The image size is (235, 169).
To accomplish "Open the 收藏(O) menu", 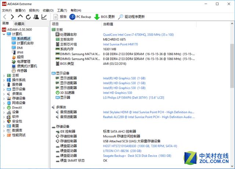I will (x=48, y=10).
